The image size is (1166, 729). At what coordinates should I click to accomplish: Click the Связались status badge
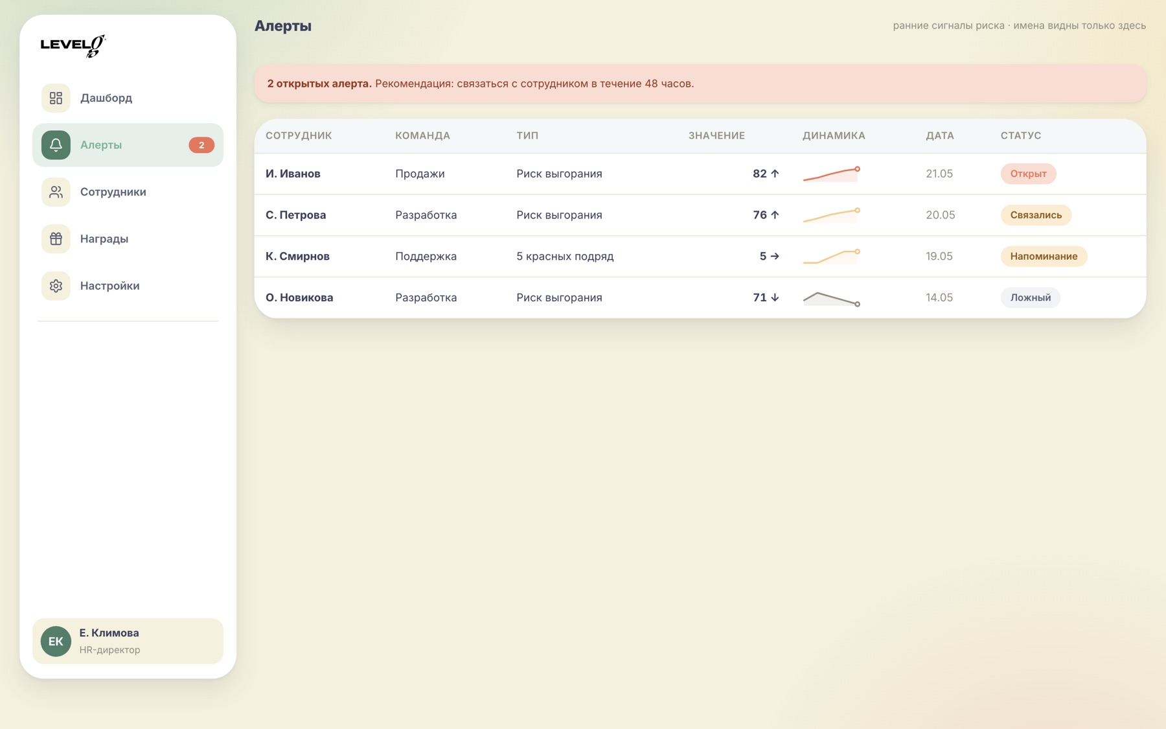click(1036, 215)
